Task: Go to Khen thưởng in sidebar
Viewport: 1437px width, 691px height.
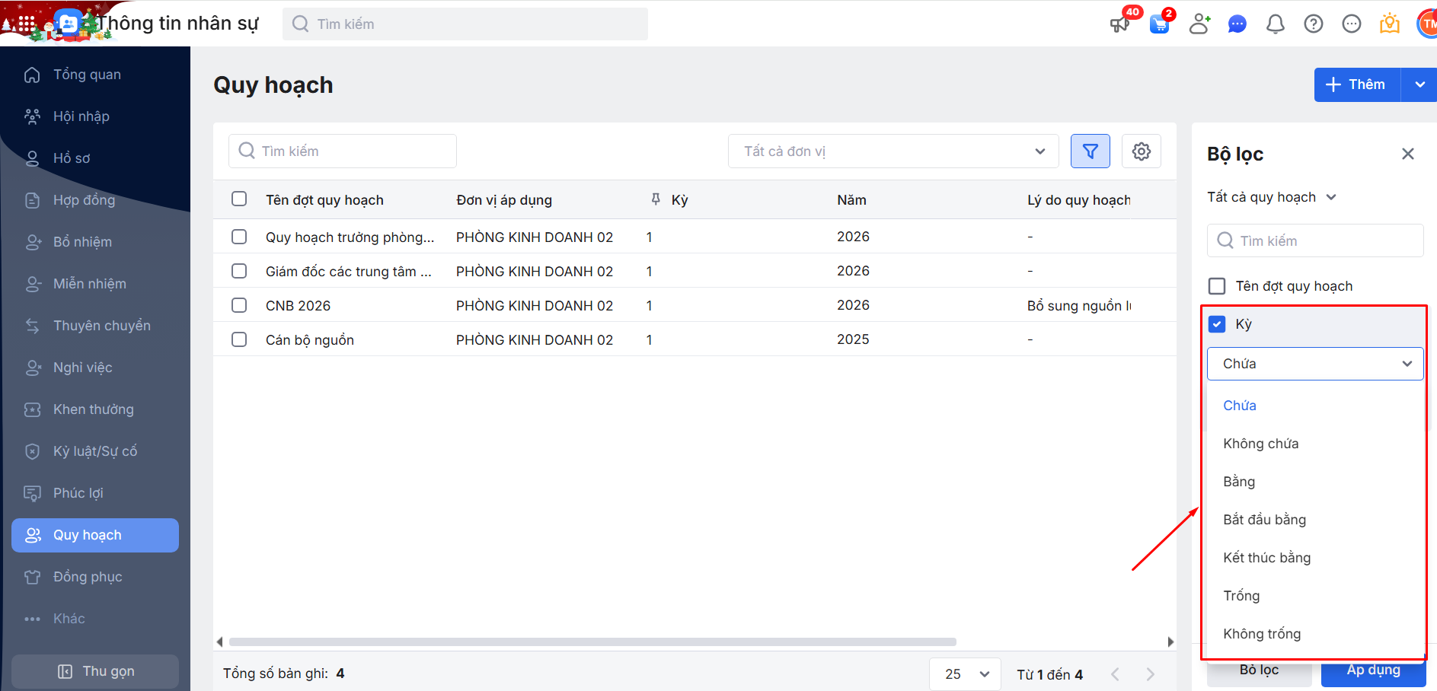Action: [x=93, y=409]
